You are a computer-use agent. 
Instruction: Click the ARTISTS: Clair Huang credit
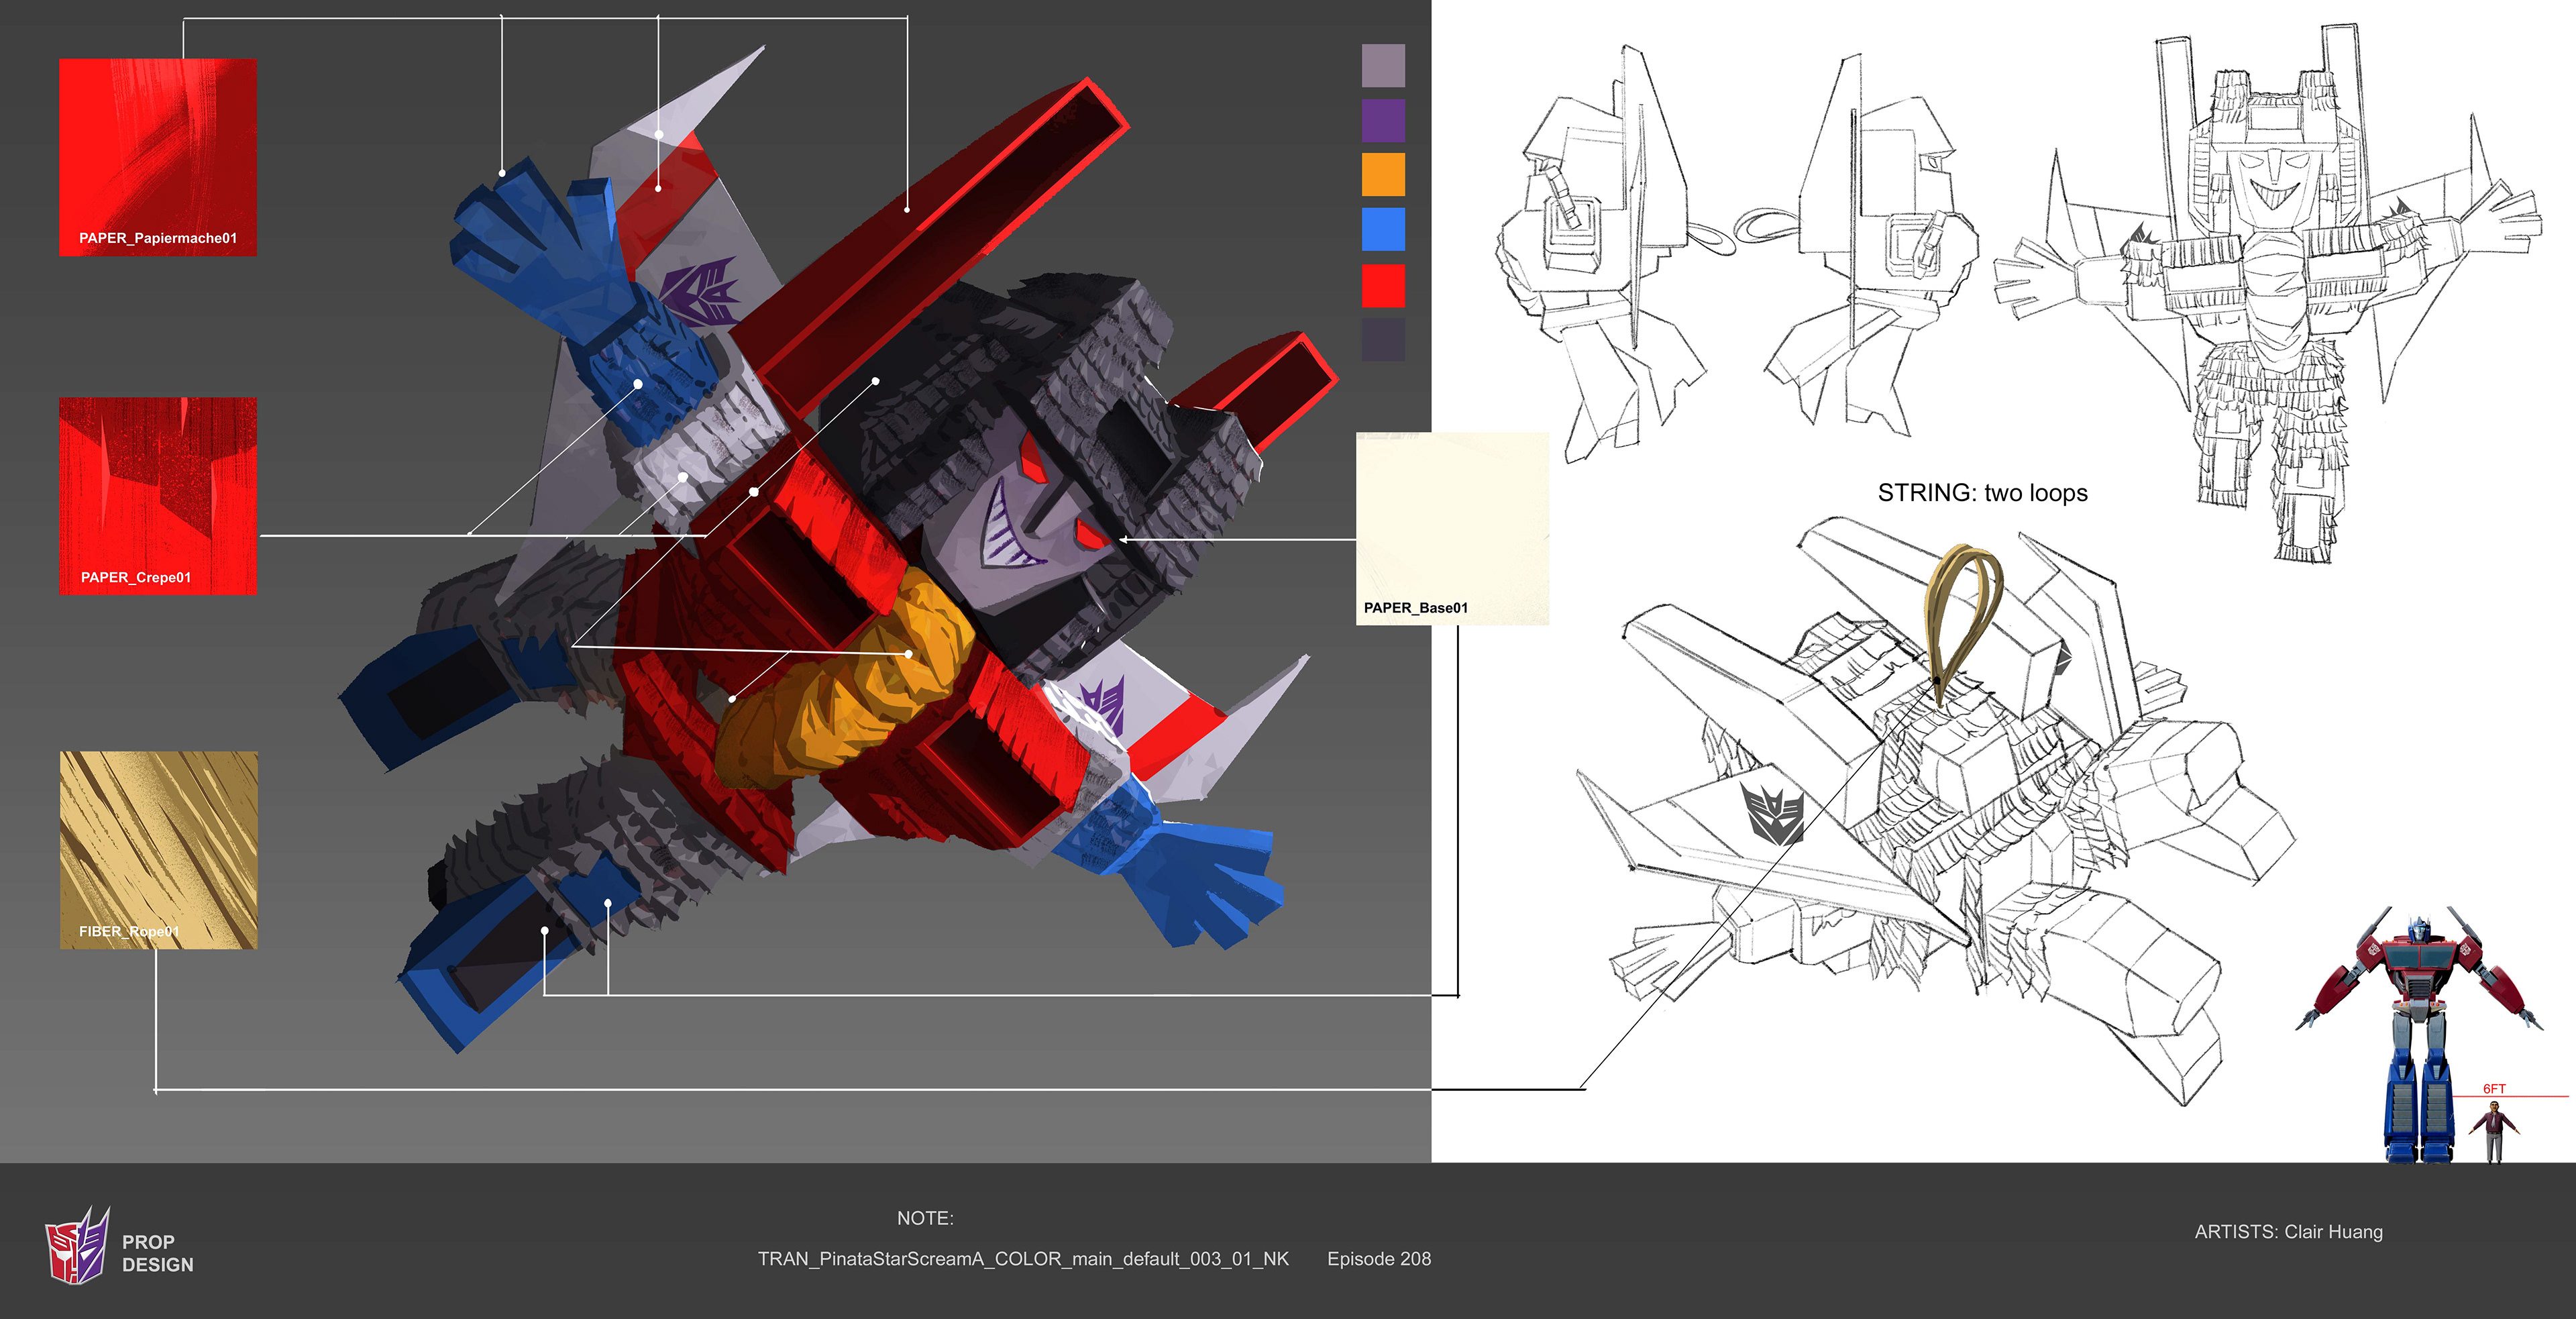coord(2288,1232)
